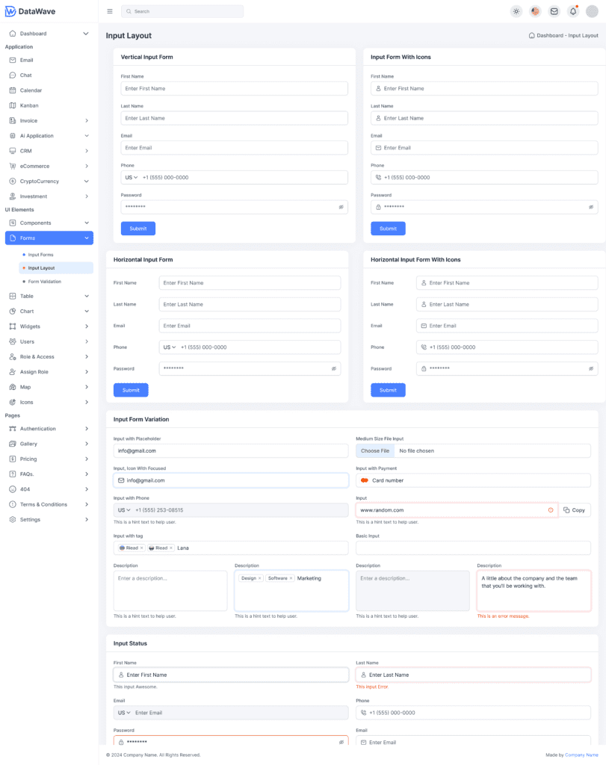Click the hamburger menu icon in header
606x765 pixels.
click(x=110, y=11)
